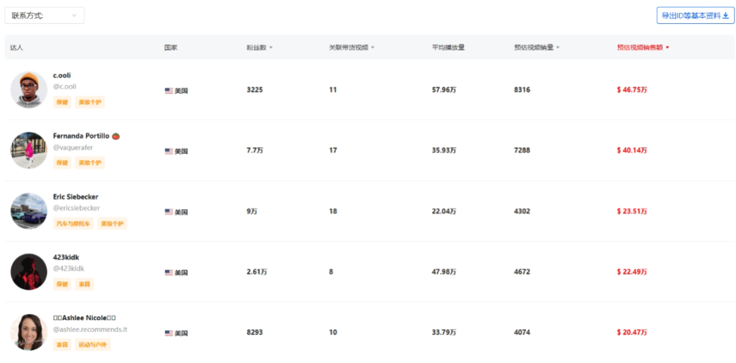Sort by 预估视频销量 column arrow
Viewport: 736px width, 363px height.
click(x=557, y=48)
